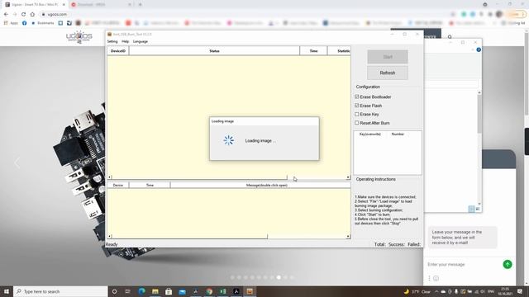
Task: Open Google Chrome from the taskbar
Action: 209,291
